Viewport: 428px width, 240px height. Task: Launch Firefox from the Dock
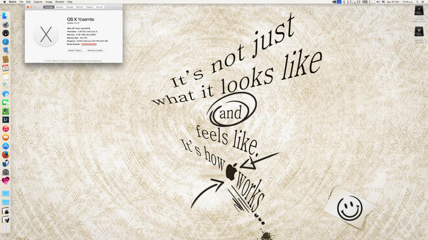(x=5, y=155)
